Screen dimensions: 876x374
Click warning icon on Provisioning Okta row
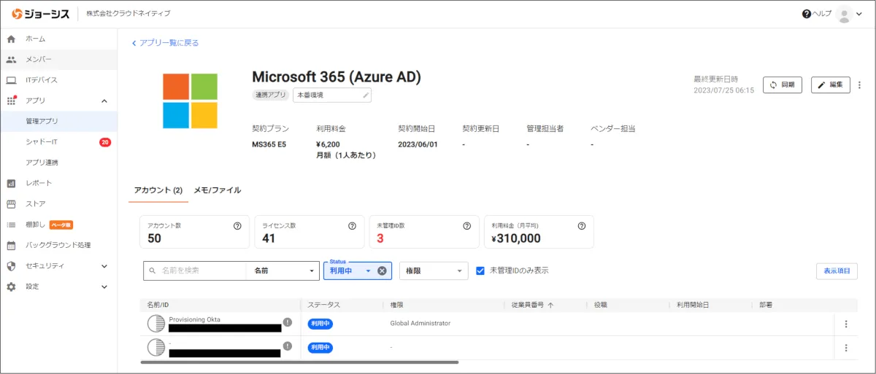click(x=288, y=322)
